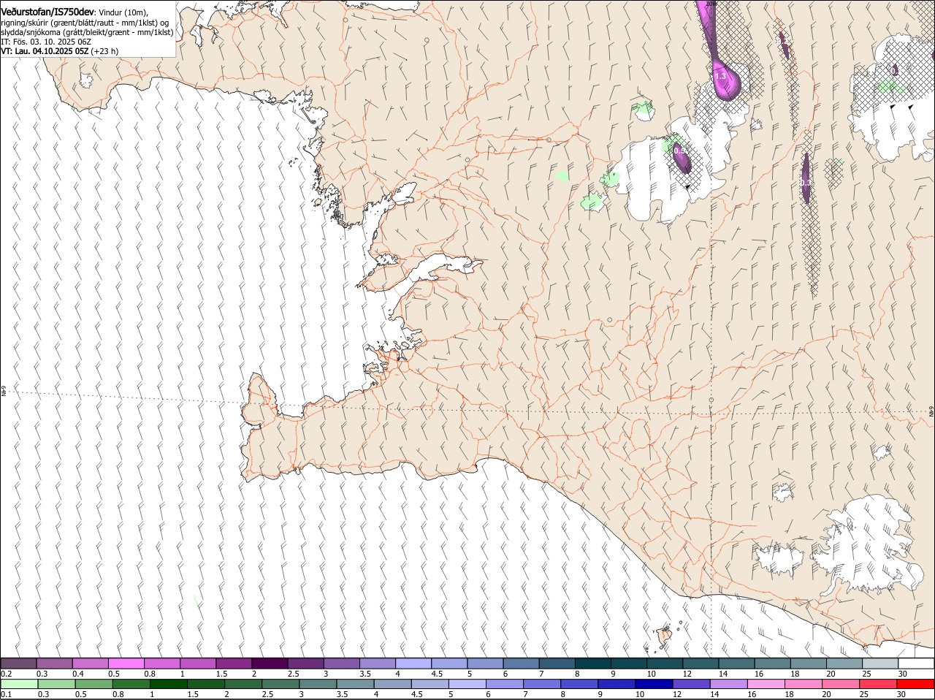Click the '64N' latitude label on left edge
935x700 pixels.
pos(4,392)
